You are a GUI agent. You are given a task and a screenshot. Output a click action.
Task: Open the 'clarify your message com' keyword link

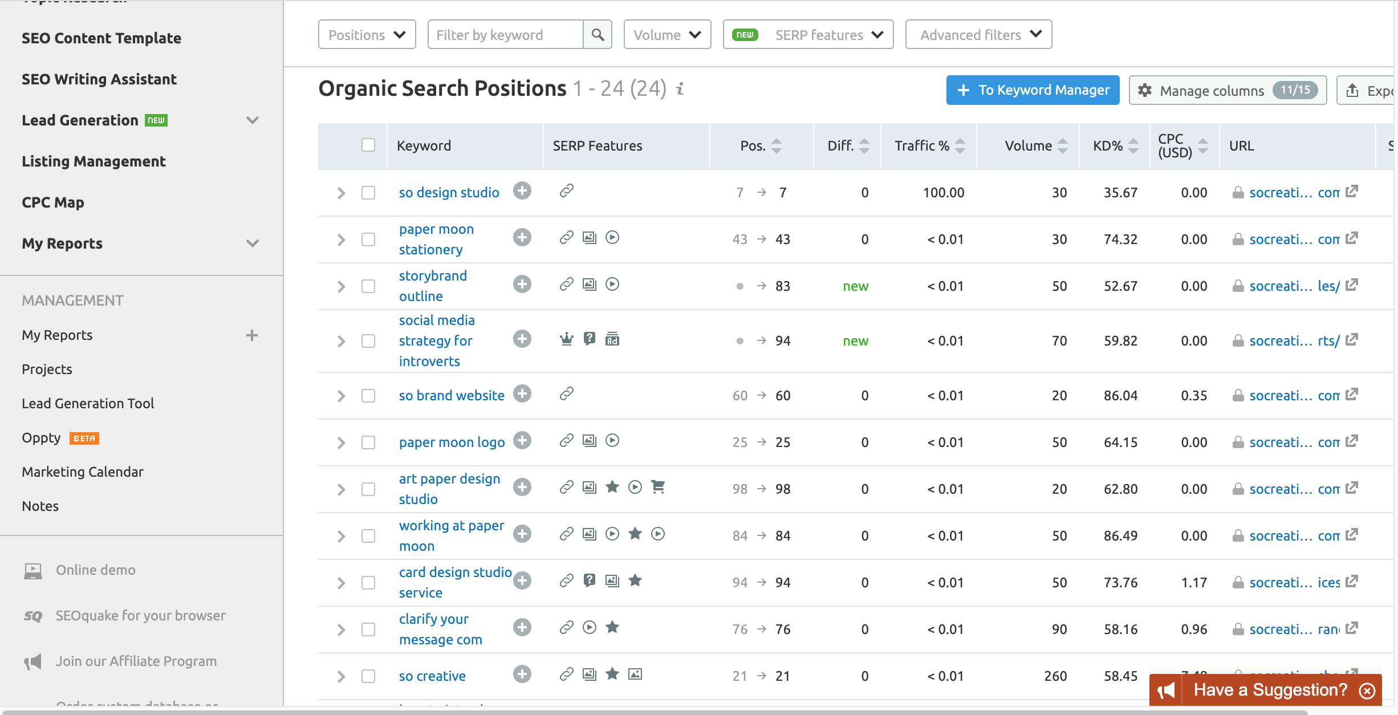coord(441,629)
